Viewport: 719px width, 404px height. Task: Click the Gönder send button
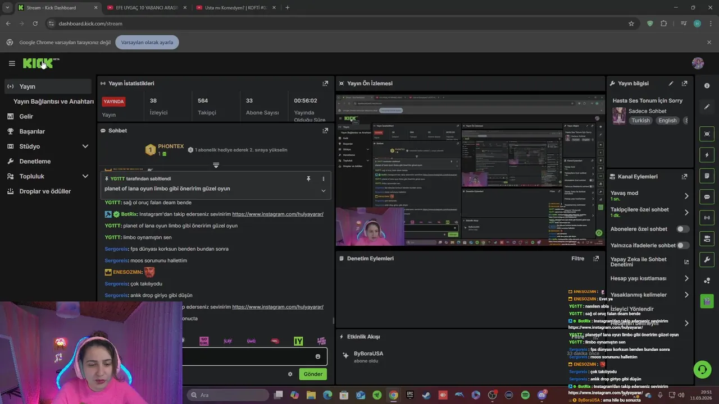pyautogui.click(x=313, y=374)
